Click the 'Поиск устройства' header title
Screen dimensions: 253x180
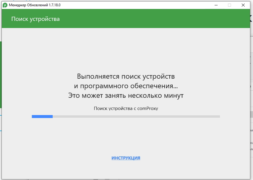pos(35,19)
